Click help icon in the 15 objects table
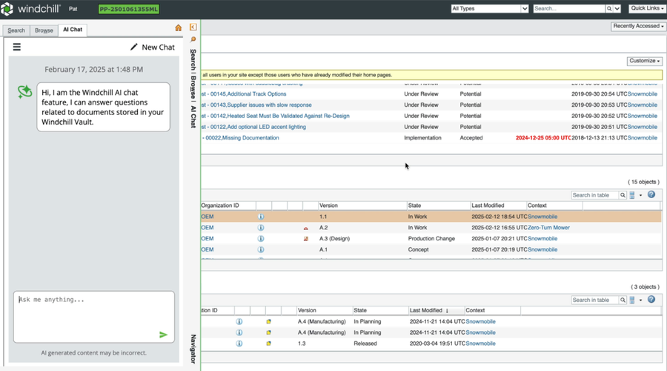This screenshot has width=667, height=371. coord(651,195)
